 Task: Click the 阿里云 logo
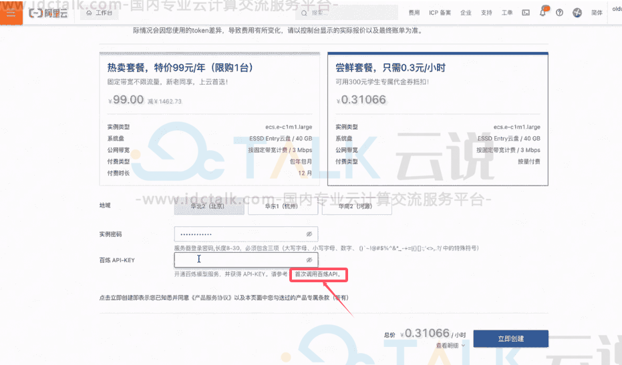(48, 13)
